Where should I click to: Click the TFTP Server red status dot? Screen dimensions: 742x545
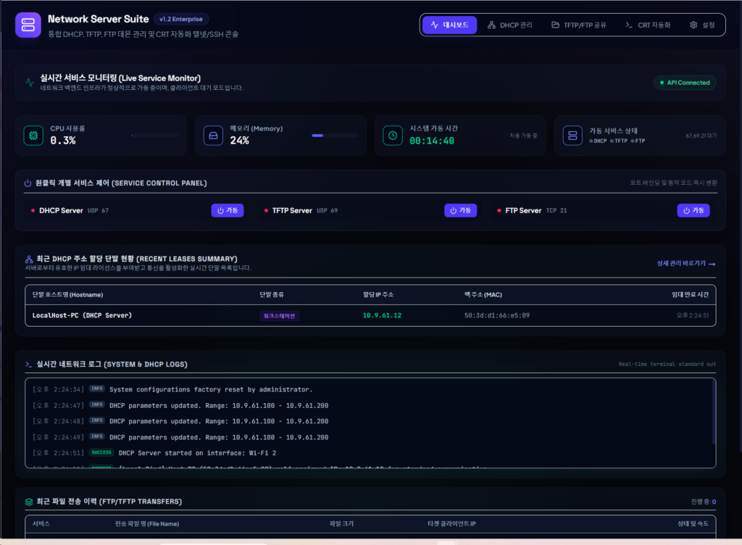(266, 210)
